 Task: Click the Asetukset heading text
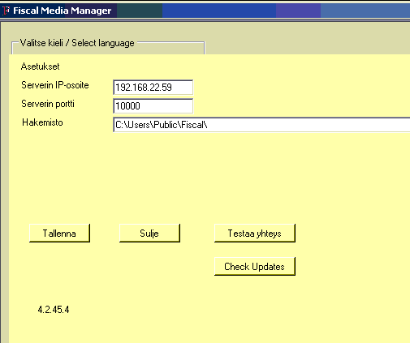coord(40,66)
